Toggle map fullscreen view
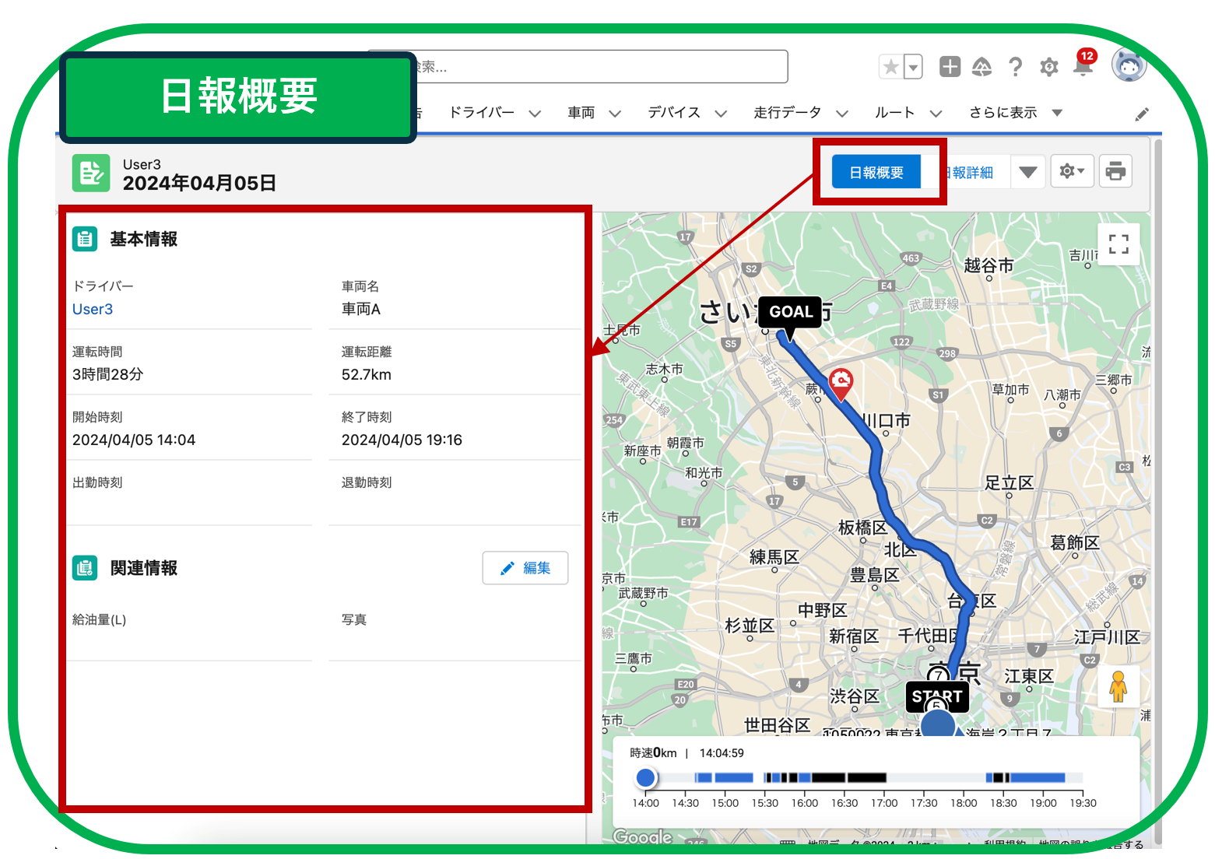The height and width of the screenshot is (859, 1215). 1118,244
